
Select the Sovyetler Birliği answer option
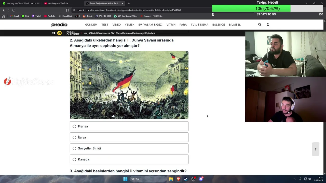129,148
